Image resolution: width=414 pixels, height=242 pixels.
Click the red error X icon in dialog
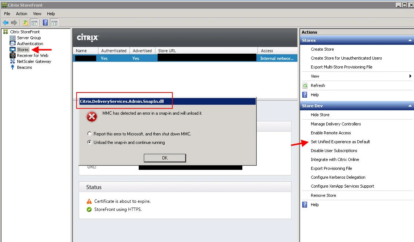(x=92, y=117)
